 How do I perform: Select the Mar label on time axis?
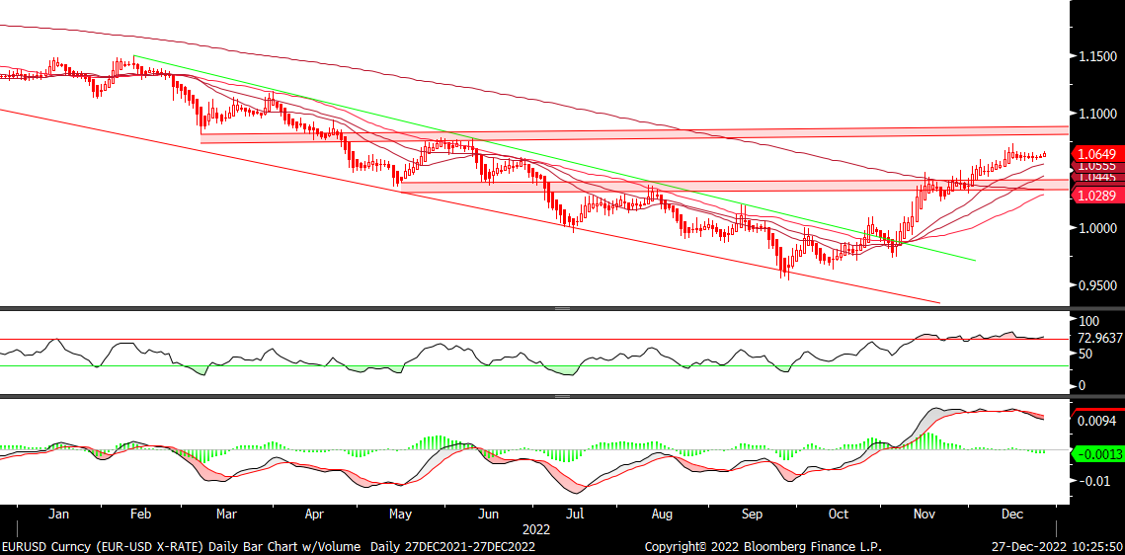pos(227,515)
